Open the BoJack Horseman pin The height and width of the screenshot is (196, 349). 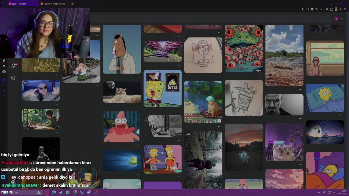(122, 49)
